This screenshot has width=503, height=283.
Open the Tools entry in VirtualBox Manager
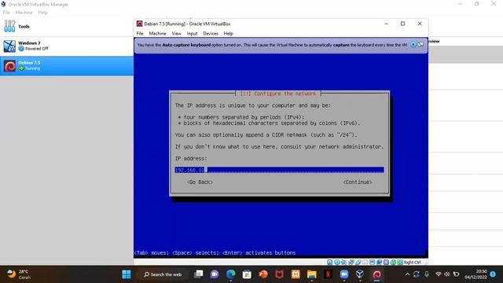tap(66, 27)
